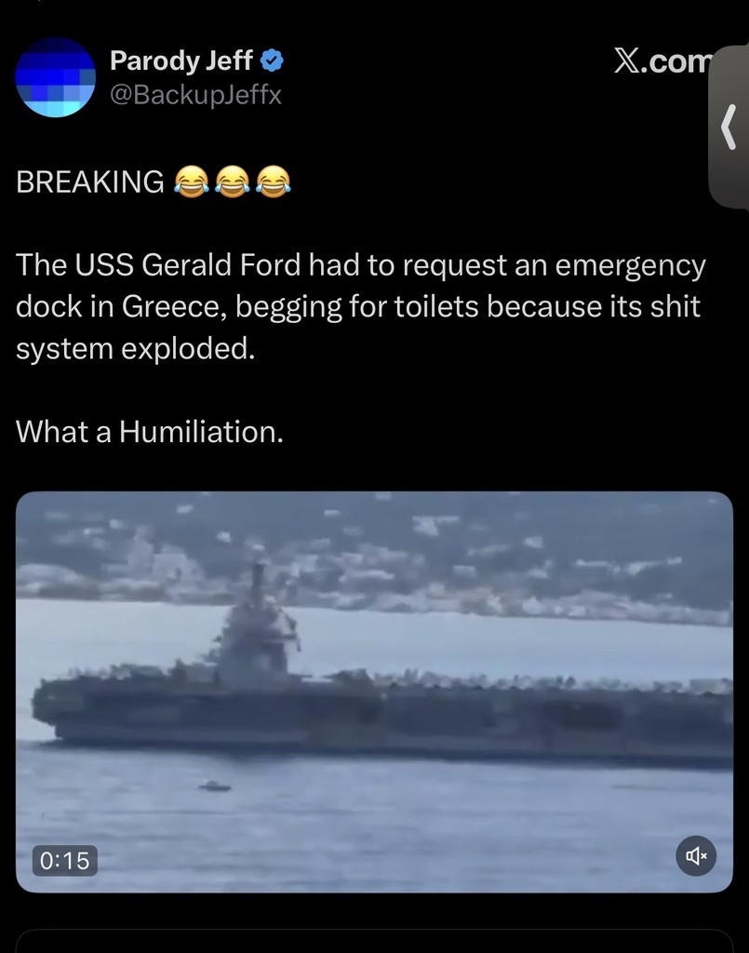Viewport: 749px width, 953px height.
Task: Click the Parody Jeff display name
Action: (x=181, y=60)
